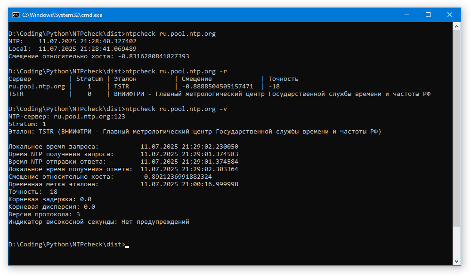
Task: Click the Временная метка эталона timestamp value
Action: [x=189, y=184]
